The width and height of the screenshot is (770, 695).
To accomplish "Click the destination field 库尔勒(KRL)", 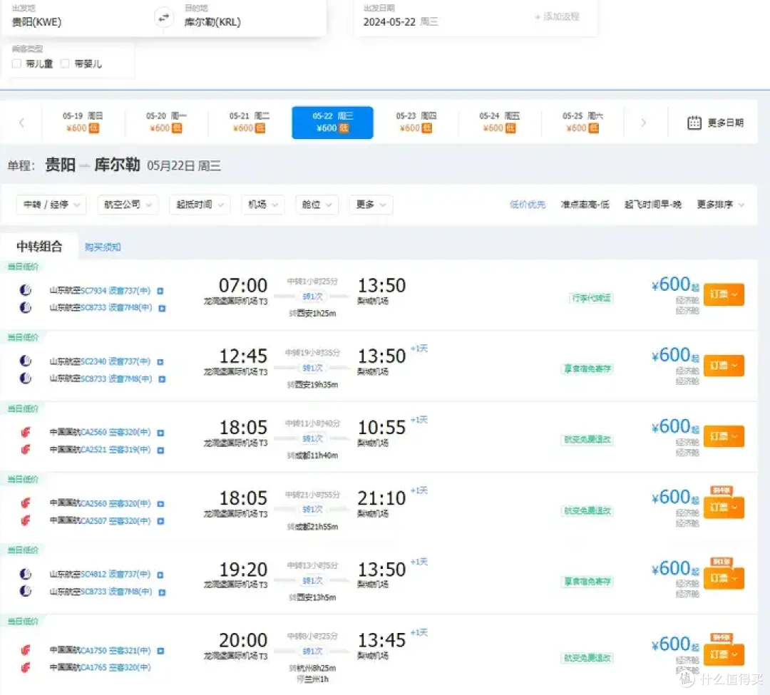I will (212, 22).
